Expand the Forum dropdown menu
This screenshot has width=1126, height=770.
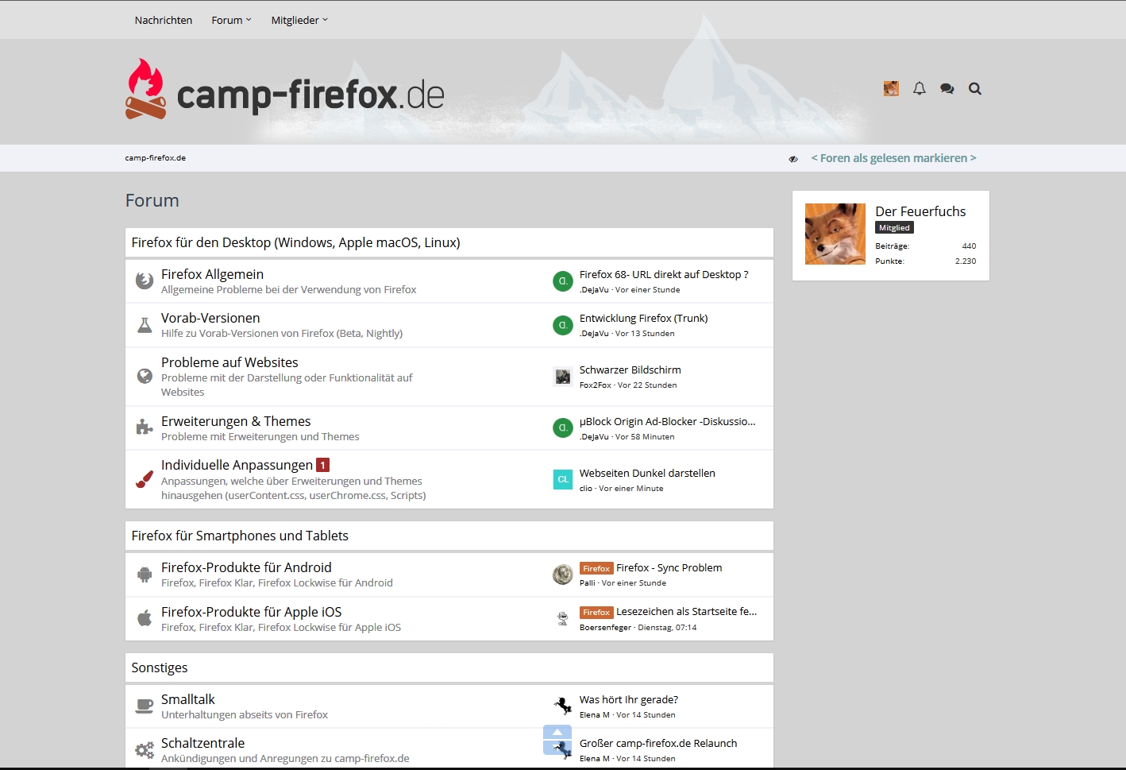(x=231, y=20)
